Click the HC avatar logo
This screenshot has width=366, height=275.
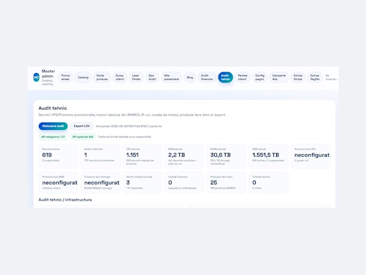pyautogui.click(x=36, y=77)
